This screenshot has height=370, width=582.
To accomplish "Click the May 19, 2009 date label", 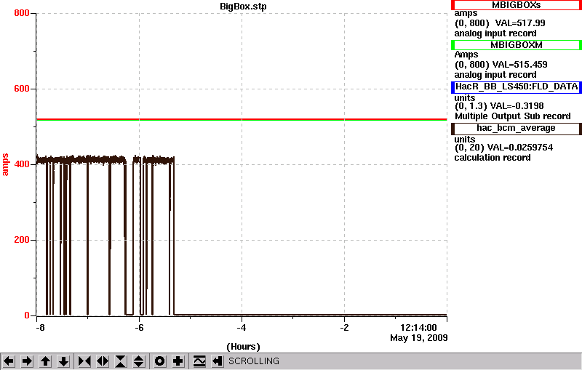I will coord(419,338).
